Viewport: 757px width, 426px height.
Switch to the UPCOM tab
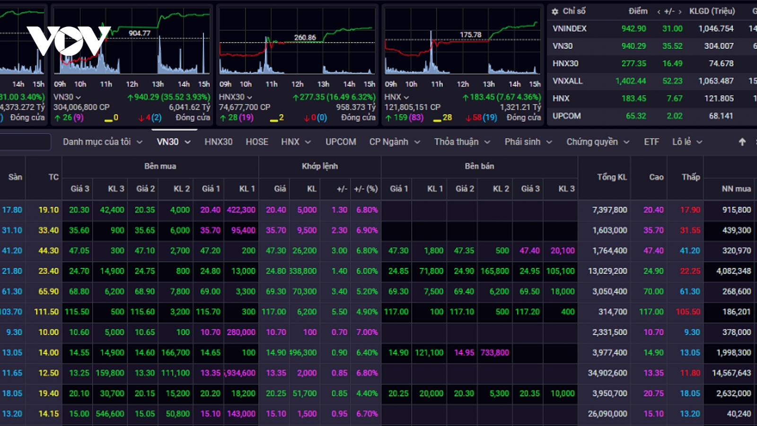341,142
